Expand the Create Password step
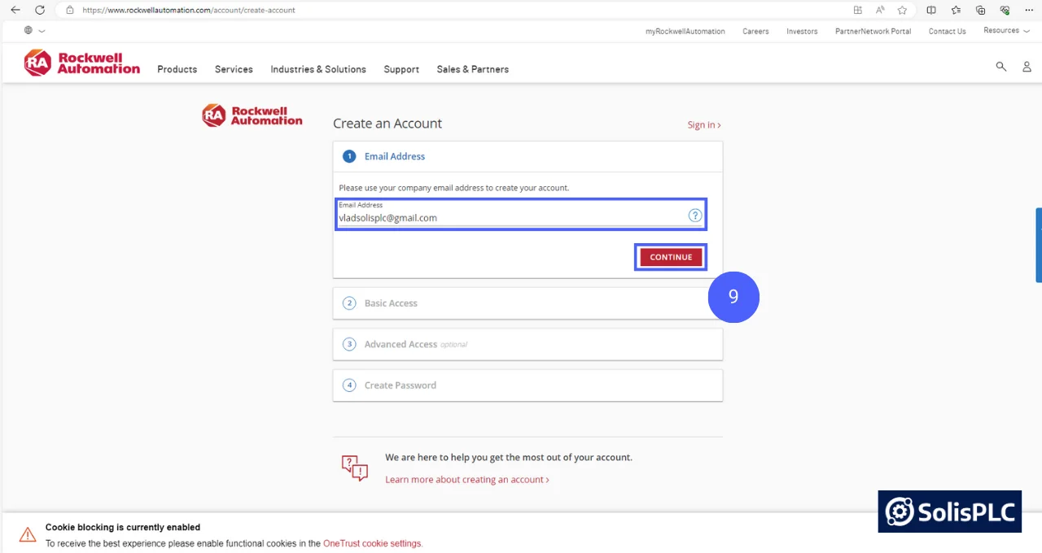The height and width of the screenshot is (553, 1042). pos(528,385)
